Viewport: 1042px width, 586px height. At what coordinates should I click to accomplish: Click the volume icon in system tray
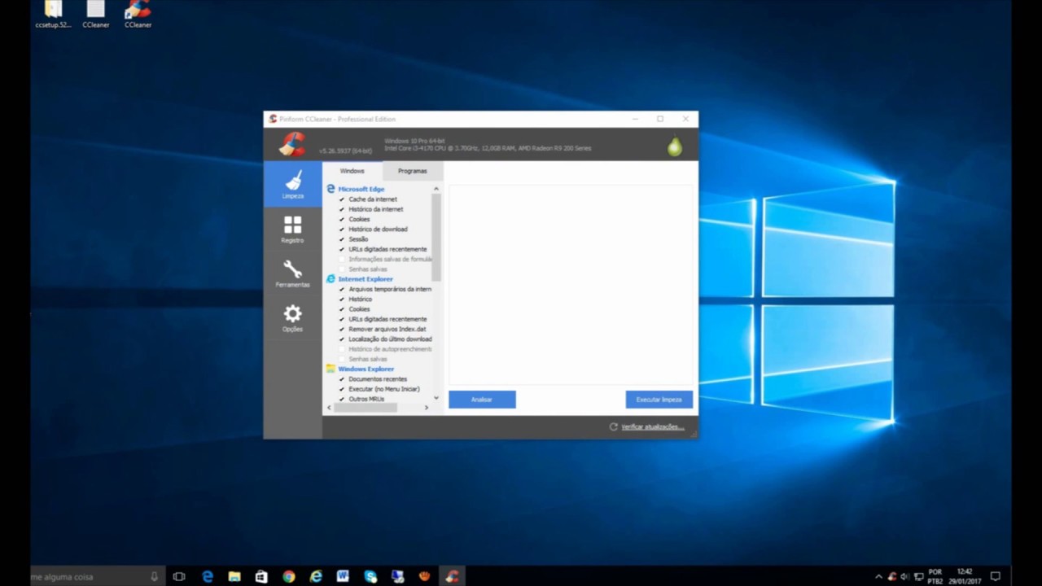coord(904,576)
